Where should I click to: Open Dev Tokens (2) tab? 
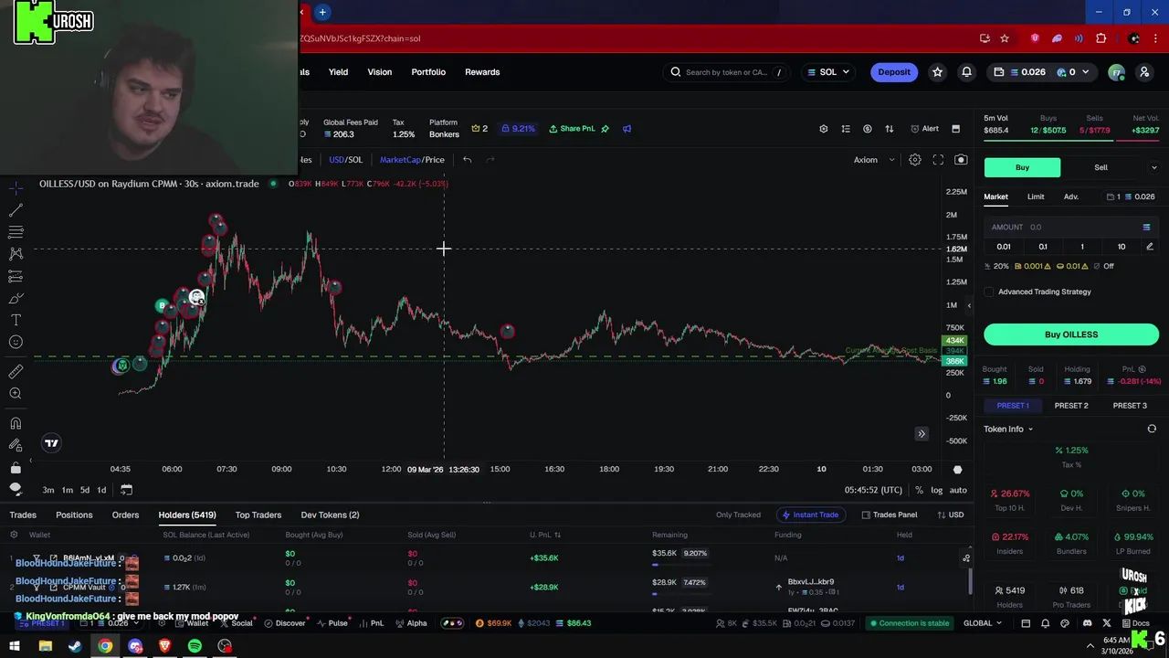330,515
